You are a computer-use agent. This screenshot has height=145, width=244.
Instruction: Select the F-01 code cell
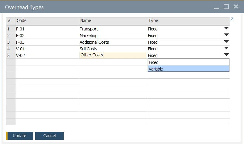(x=47, y=29)
